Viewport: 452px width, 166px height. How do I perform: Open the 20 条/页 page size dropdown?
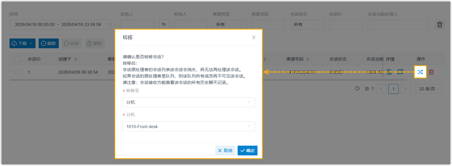click(x=429, y=89)
